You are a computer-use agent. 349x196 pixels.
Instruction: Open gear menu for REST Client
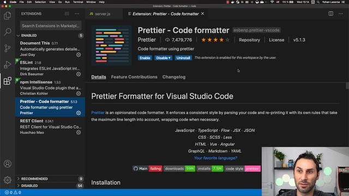pos(79,132)
